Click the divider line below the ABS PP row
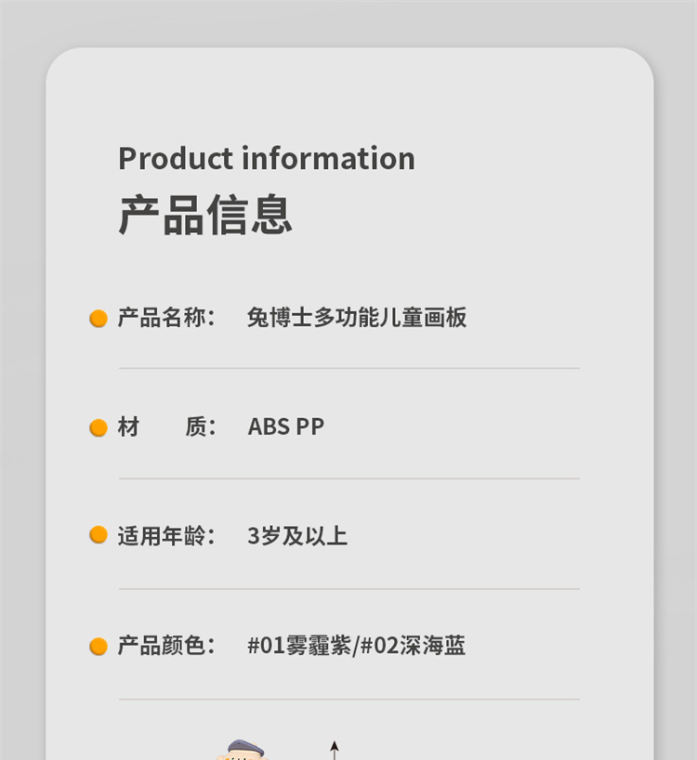The height and width of the screenshot is (760, 697). click(x=348, y=479)
